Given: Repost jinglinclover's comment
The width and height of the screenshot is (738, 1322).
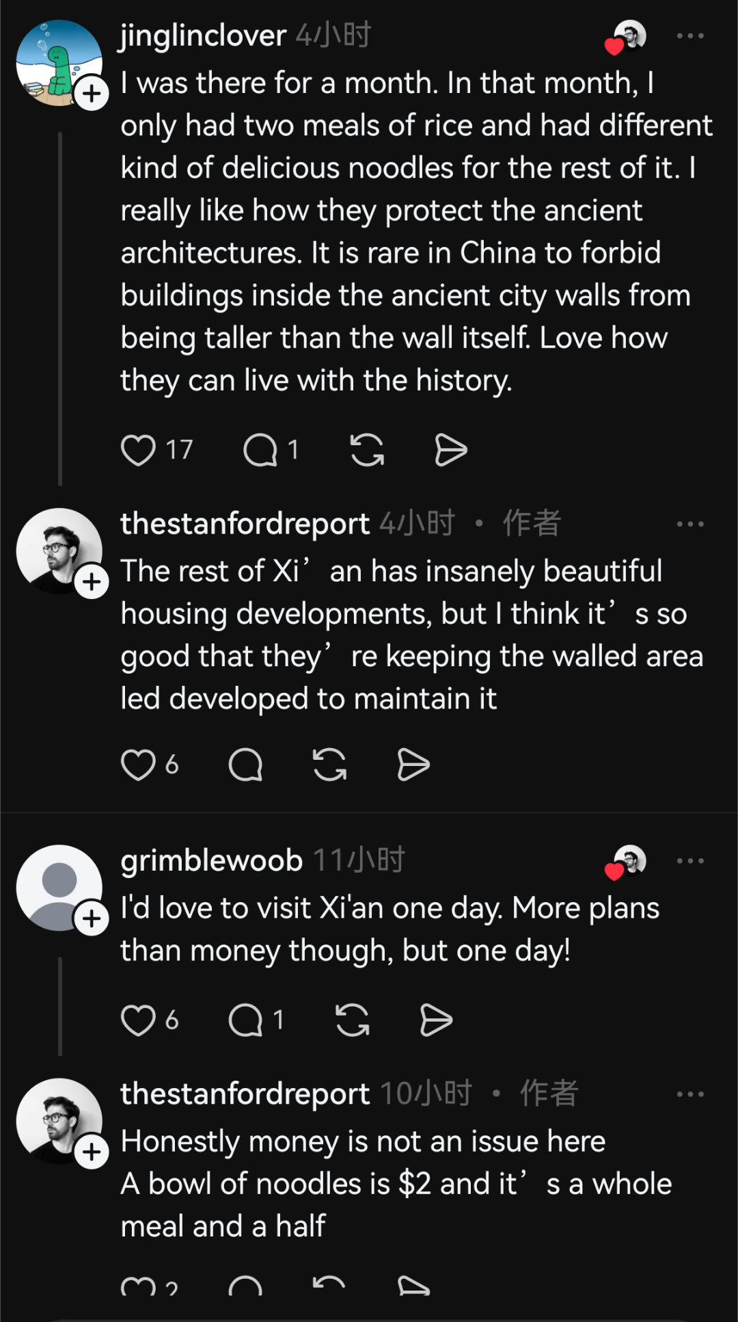Looking at the screenshot, I should pyautogui.click(x=367, y=450).
